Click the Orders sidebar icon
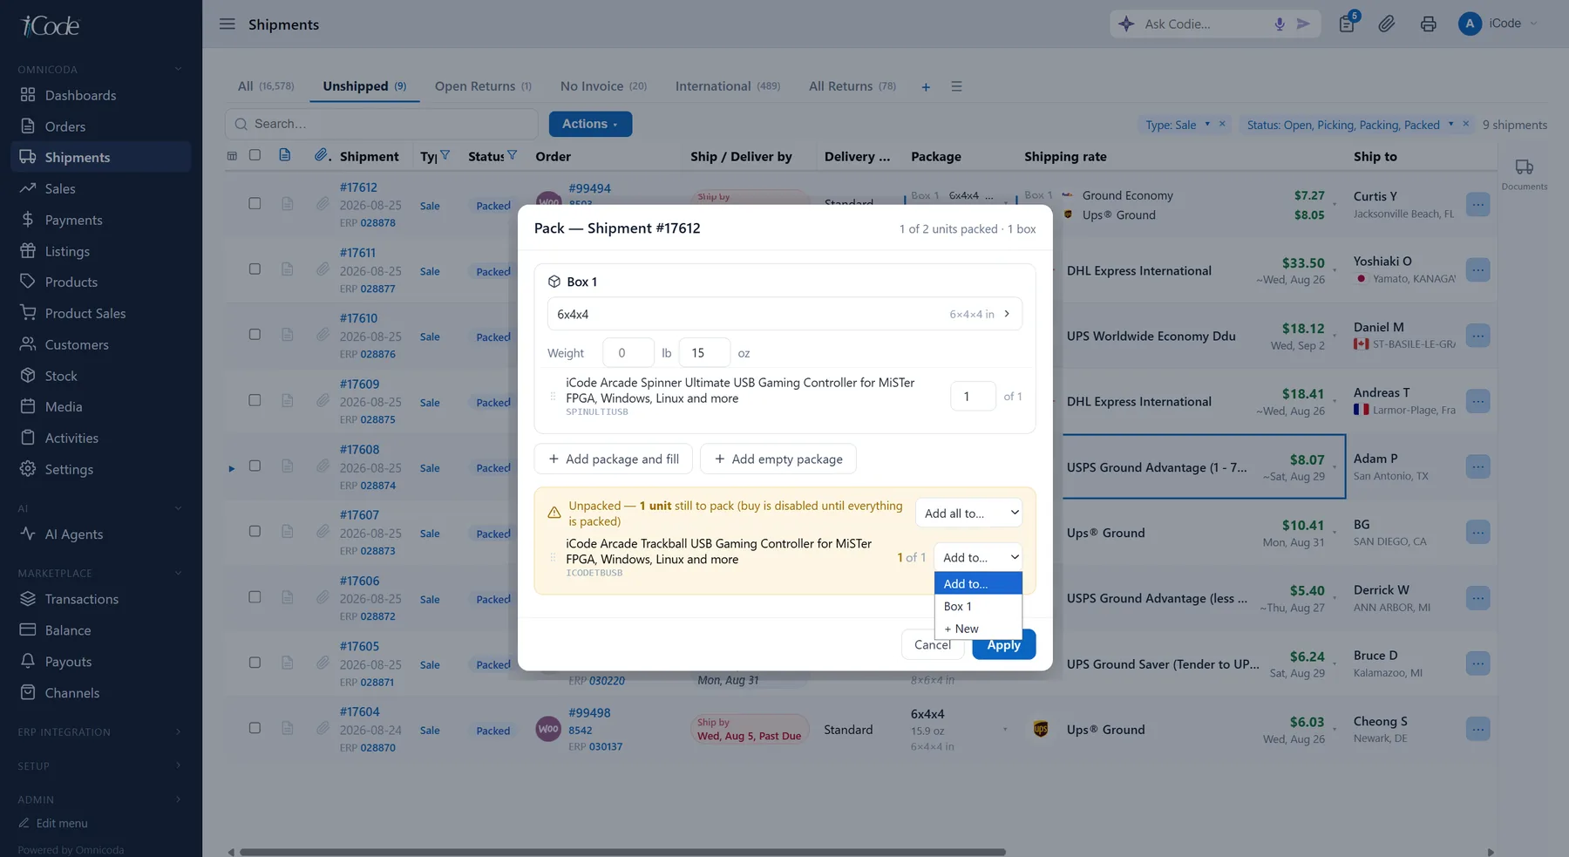Screen dimensions: 1569x857 [x=28, y=126]
